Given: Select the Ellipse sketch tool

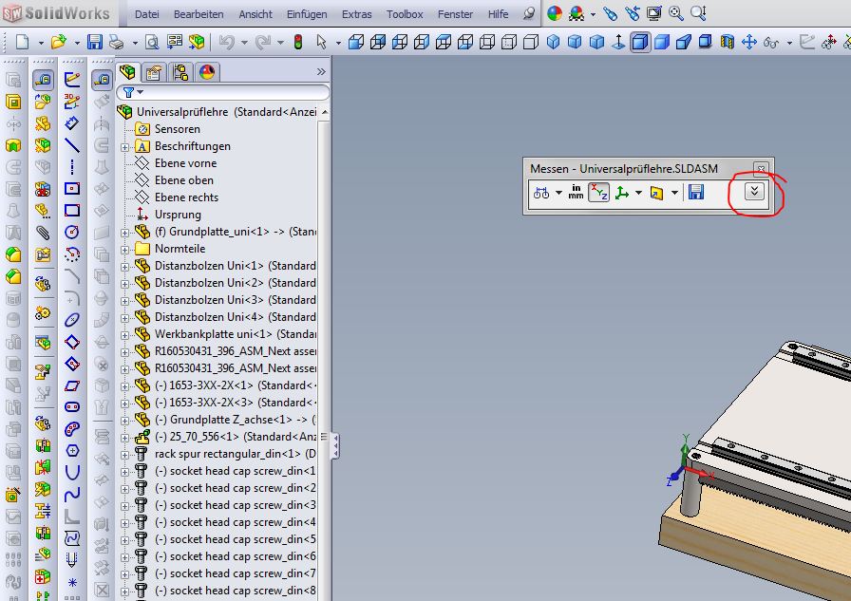Looking at the screenshot, I should pyautogui.click(x=71, y=319).
